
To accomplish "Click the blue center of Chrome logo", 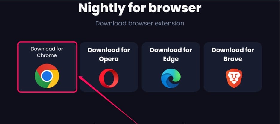I will coord(47,76).
